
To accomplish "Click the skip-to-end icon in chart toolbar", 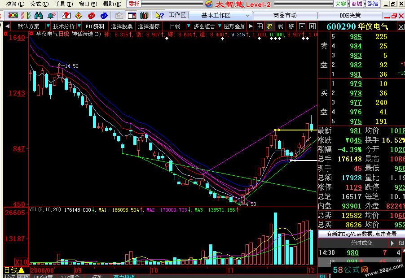I will [x=313, y=26].
